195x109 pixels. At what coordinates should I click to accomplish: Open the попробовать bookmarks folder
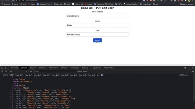(146, 4)
